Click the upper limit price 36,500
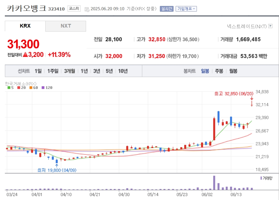The height and width of the screenshot is (200, 279). click(190, 40)
